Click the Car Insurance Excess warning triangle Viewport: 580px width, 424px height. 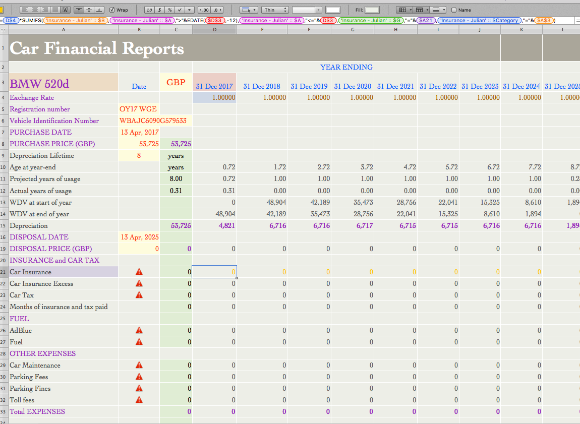pos(139,283)
